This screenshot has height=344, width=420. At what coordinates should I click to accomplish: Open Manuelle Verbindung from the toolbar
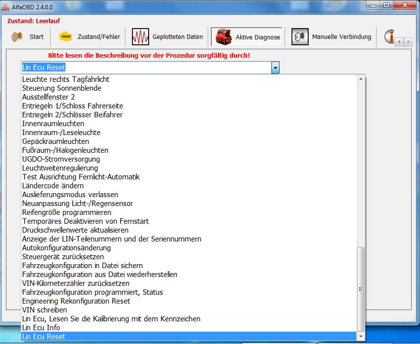[x=299, y=37]
